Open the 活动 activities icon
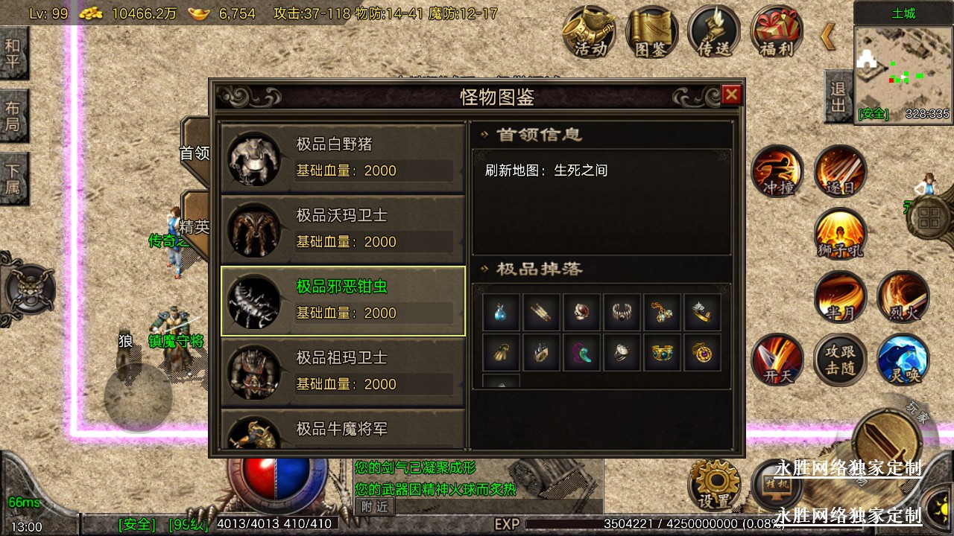 point(590,32)
